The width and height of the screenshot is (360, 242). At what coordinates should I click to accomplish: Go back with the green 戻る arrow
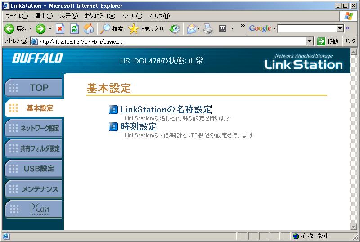9,29
